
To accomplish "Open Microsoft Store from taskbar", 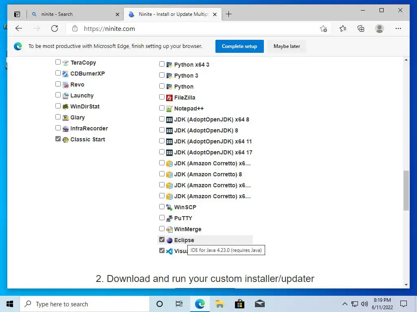I will click(239, 304).
